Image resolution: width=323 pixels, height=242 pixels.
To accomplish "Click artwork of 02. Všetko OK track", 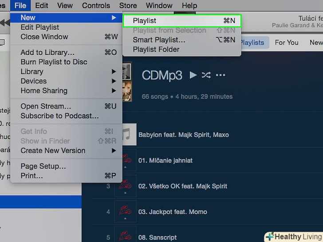I will click(125, 186).
